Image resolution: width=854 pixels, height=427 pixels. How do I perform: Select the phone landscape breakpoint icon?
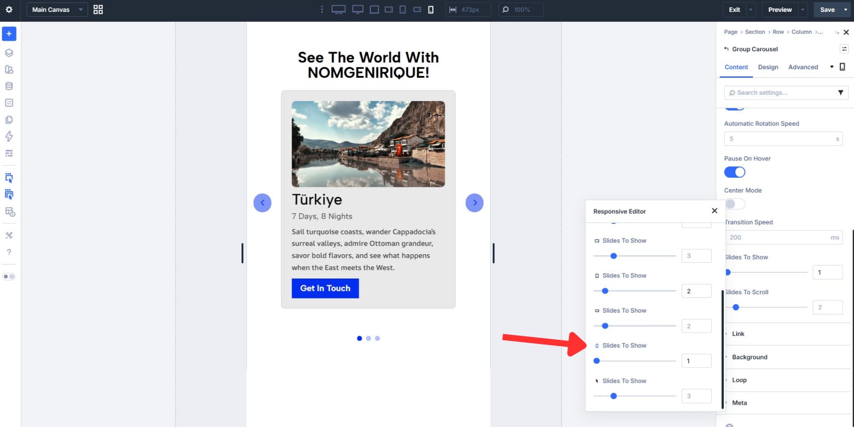[417, 9]
